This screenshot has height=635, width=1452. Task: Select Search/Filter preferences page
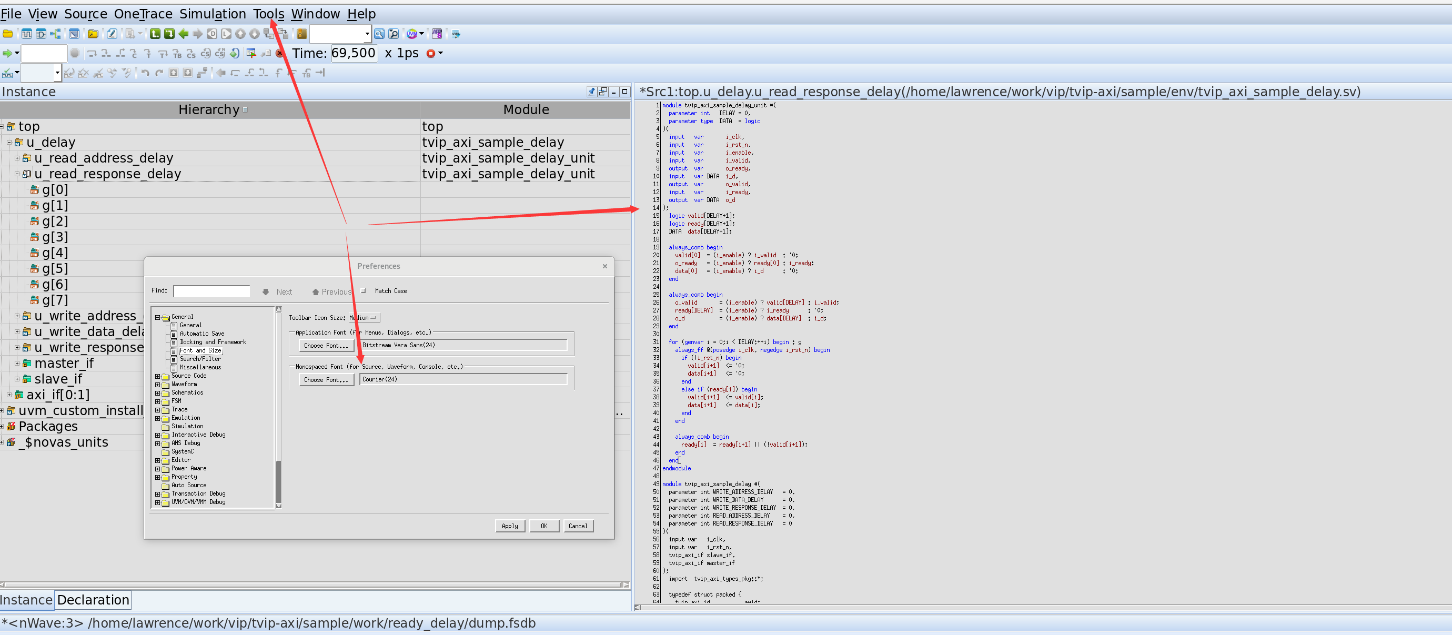point(200,359)
